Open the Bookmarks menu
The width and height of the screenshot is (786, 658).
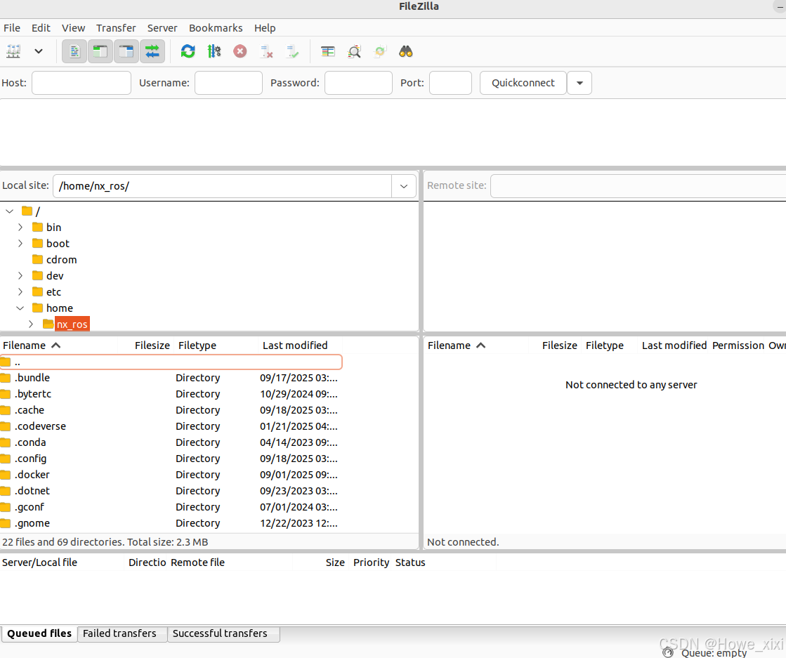pyautogui.click(x=216, y=28)
